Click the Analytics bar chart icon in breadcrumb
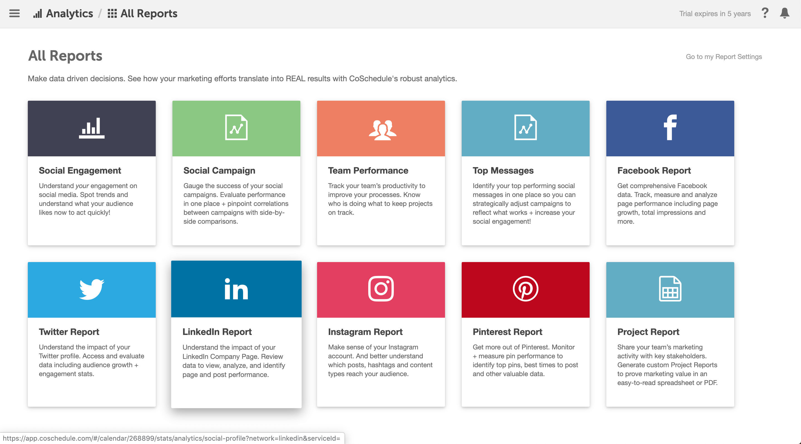Viewport: 801px width, 444px height. click(x=37, y=14)
